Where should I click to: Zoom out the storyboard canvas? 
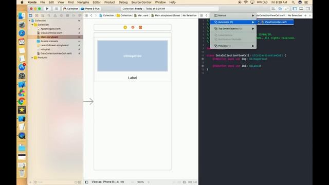pyautogui.click(x=133, y=182)
